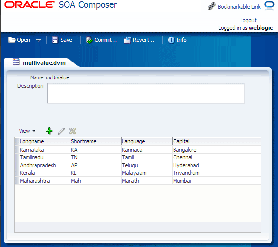Open the Bookmarkable Link text
Image resolution: width=278 pixels, height=247 pixels.
point(239,7)
